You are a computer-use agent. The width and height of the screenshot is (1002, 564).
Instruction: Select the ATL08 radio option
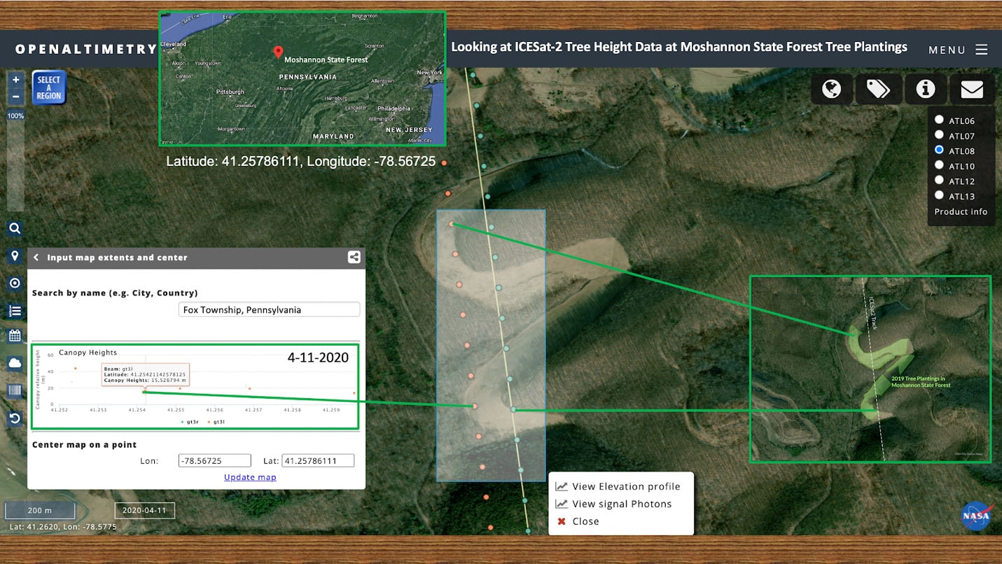(939, 150)
